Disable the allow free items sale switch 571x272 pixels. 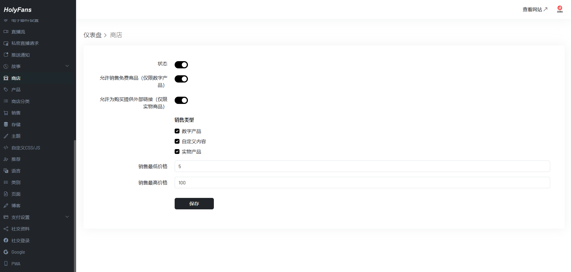pos(181,79)
